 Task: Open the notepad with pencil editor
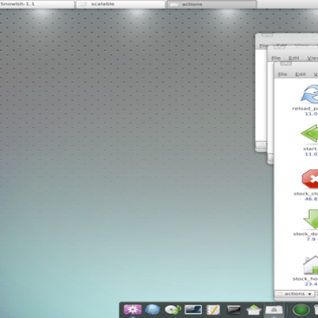click(213, 309)
